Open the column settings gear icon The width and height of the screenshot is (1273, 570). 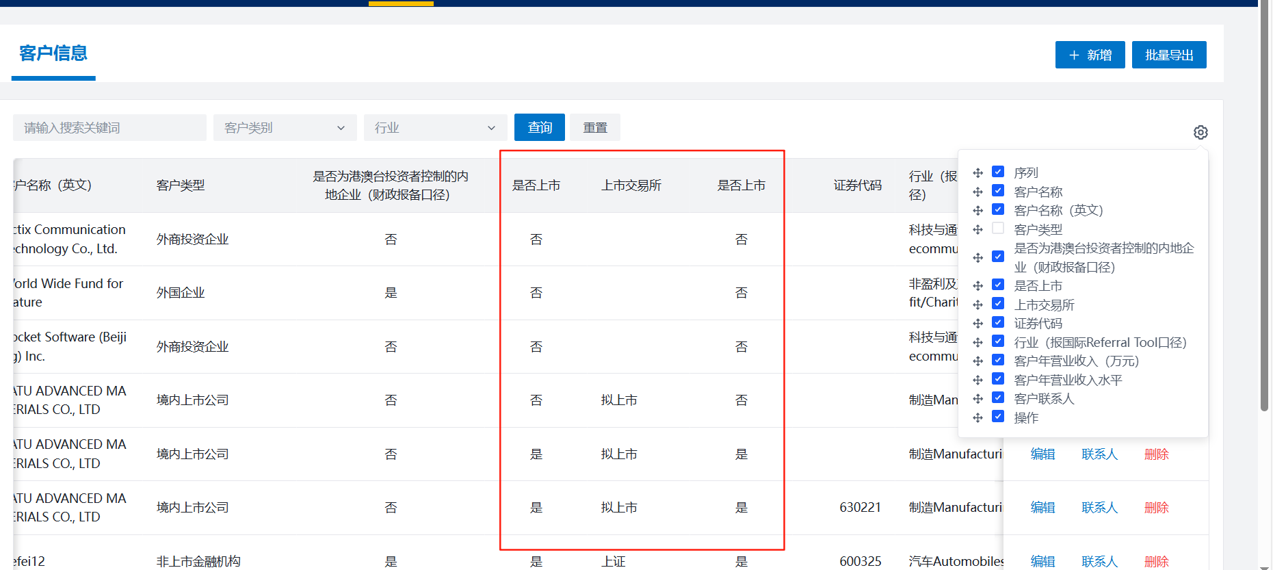click(1200, 132)
